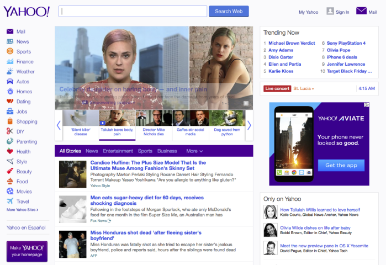Open How Tallulah Willis learned link
The height and width of the screenshot is (265, 386).
click(320, 210)
